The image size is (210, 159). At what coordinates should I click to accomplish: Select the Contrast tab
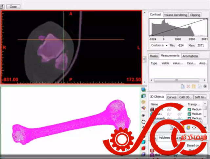pyautogui.click(x=156, y=14)
